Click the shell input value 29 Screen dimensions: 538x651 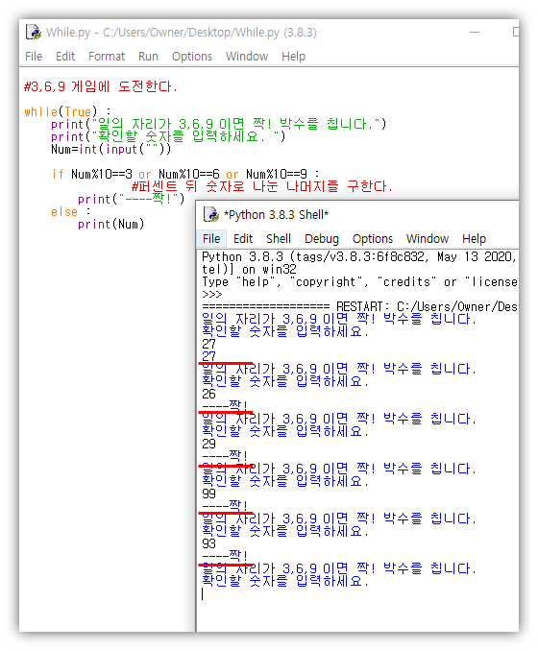[208, 444]
